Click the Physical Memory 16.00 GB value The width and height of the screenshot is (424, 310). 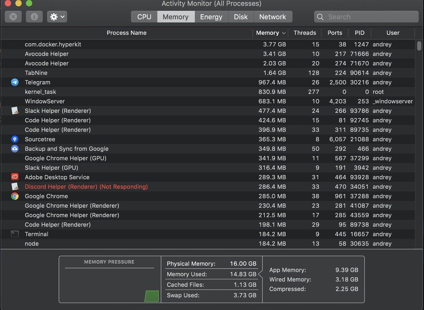point(243,264)
